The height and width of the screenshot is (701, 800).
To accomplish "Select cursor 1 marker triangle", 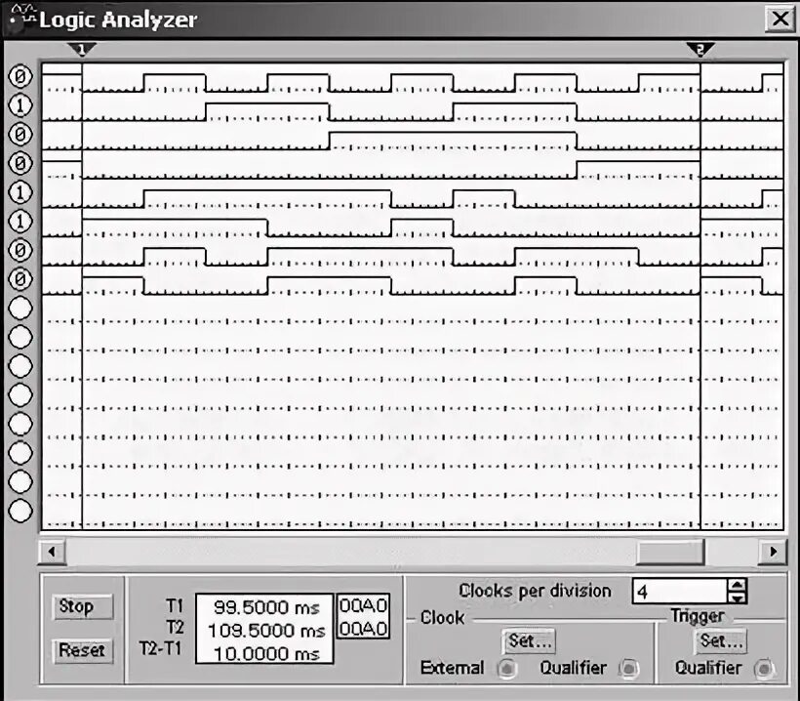I will [82, 50].
